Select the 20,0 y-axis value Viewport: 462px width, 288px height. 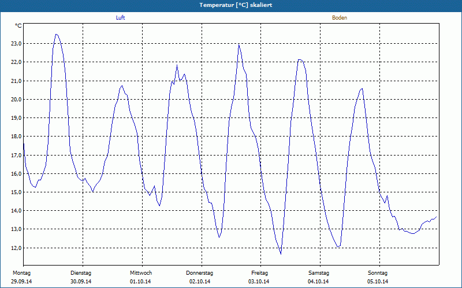[x=16, y=99]
